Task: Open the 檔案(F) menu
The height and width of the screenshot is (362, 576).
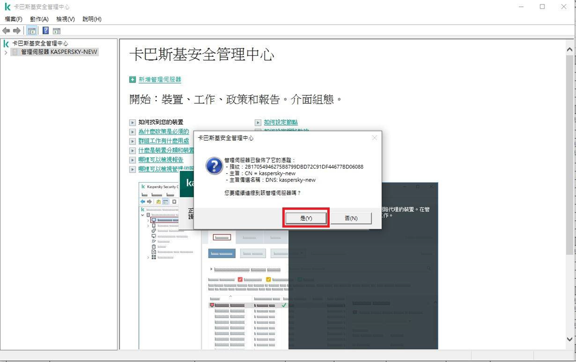Action: point(13,19)
